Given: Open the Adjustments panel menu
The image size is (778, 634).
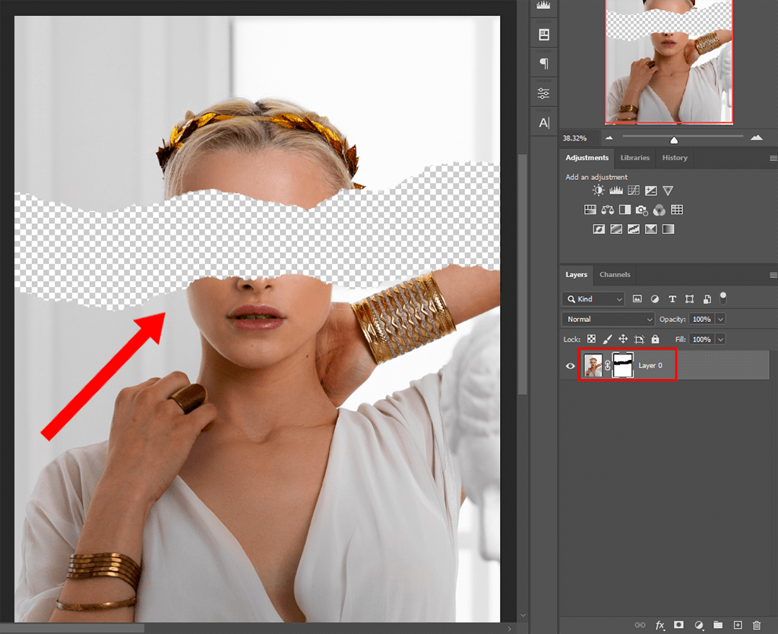Looking at the screenshot, I should [x=773, y=158].
